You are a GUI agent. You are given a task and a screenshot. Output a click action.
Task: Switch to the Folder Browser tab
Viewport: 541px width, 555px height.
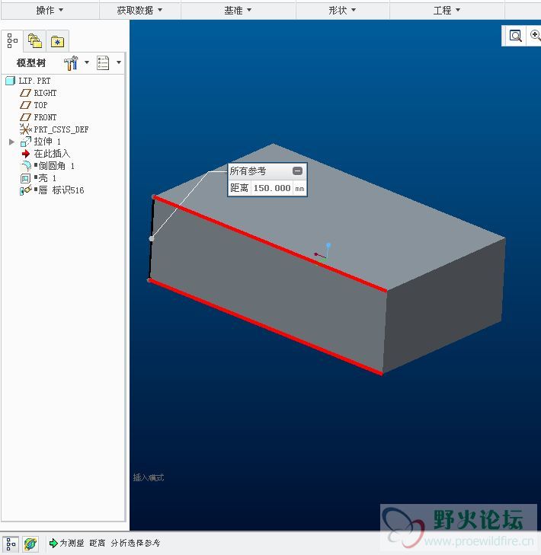(35, 41)
